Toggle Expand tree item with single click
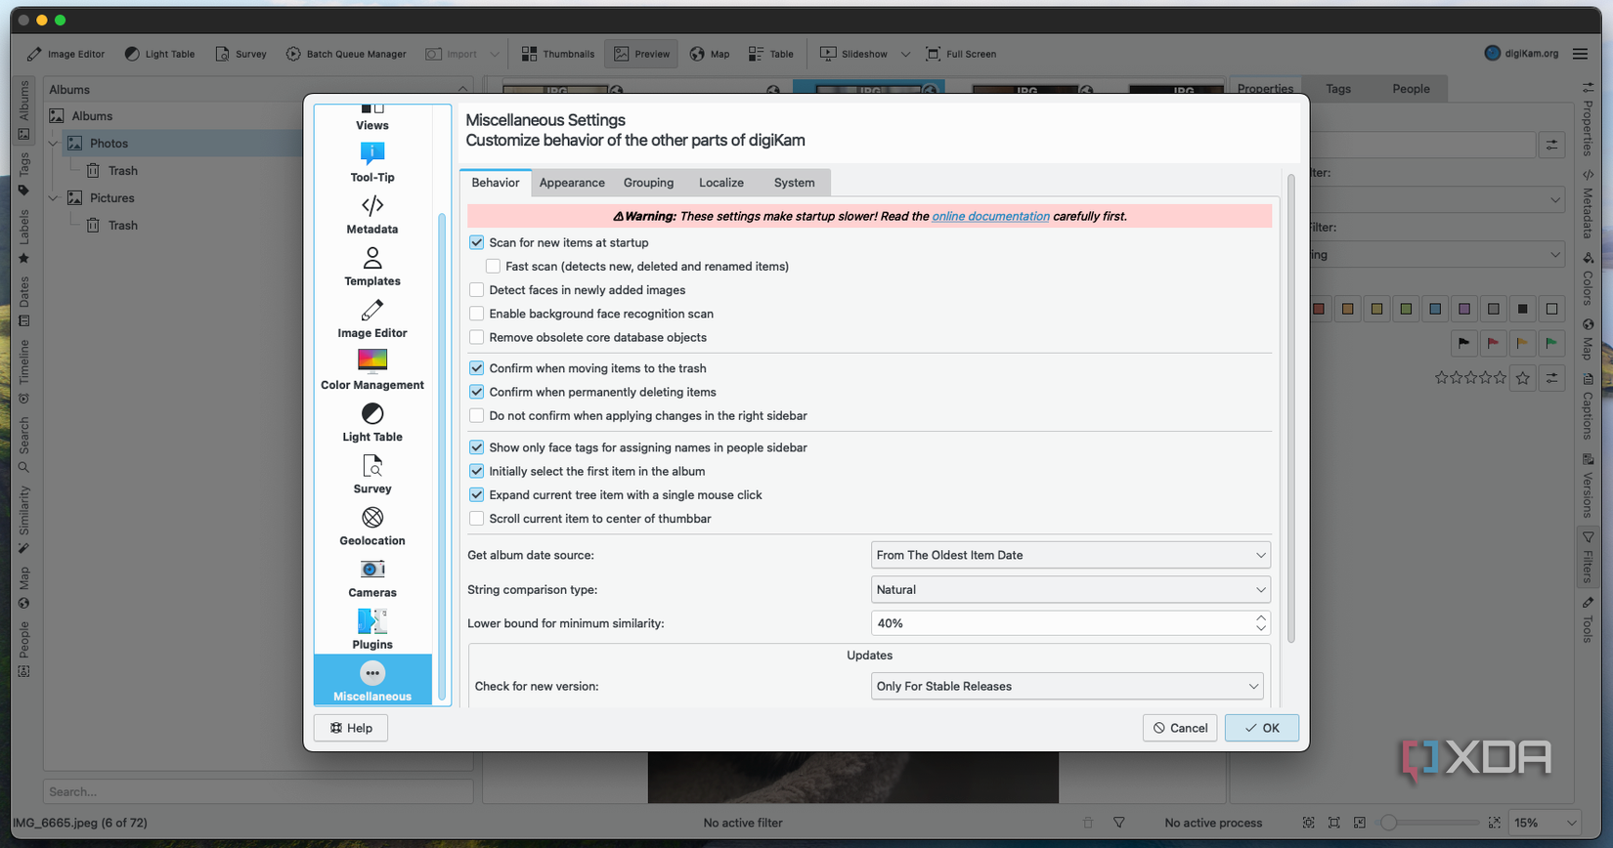1613x848 pixels. pos(476,494)
